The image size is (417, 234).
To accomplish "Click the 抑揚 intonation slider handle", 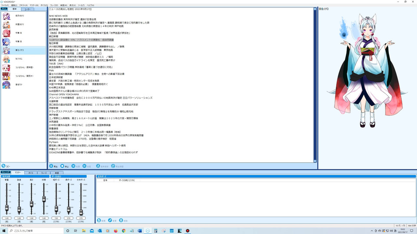I will point(44,199).
